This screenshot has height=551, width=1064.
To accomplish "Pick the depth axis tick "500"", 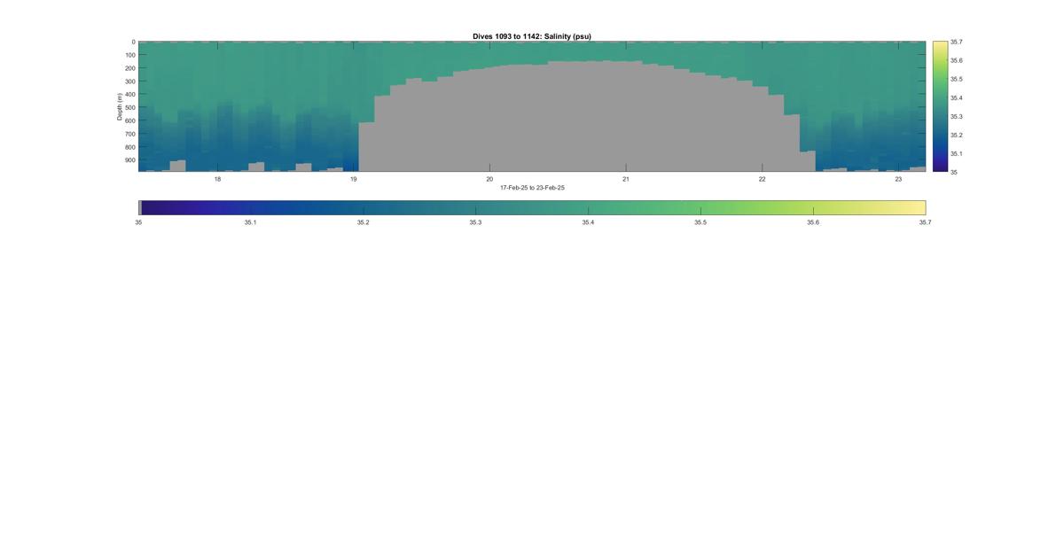I will [x=129, y=108].
